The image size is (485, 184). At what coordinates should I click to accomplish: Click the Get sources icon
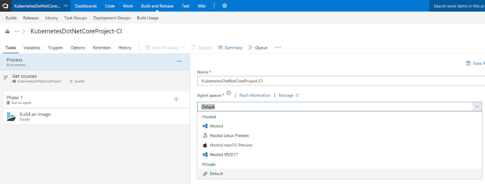[x=6, y=77]
